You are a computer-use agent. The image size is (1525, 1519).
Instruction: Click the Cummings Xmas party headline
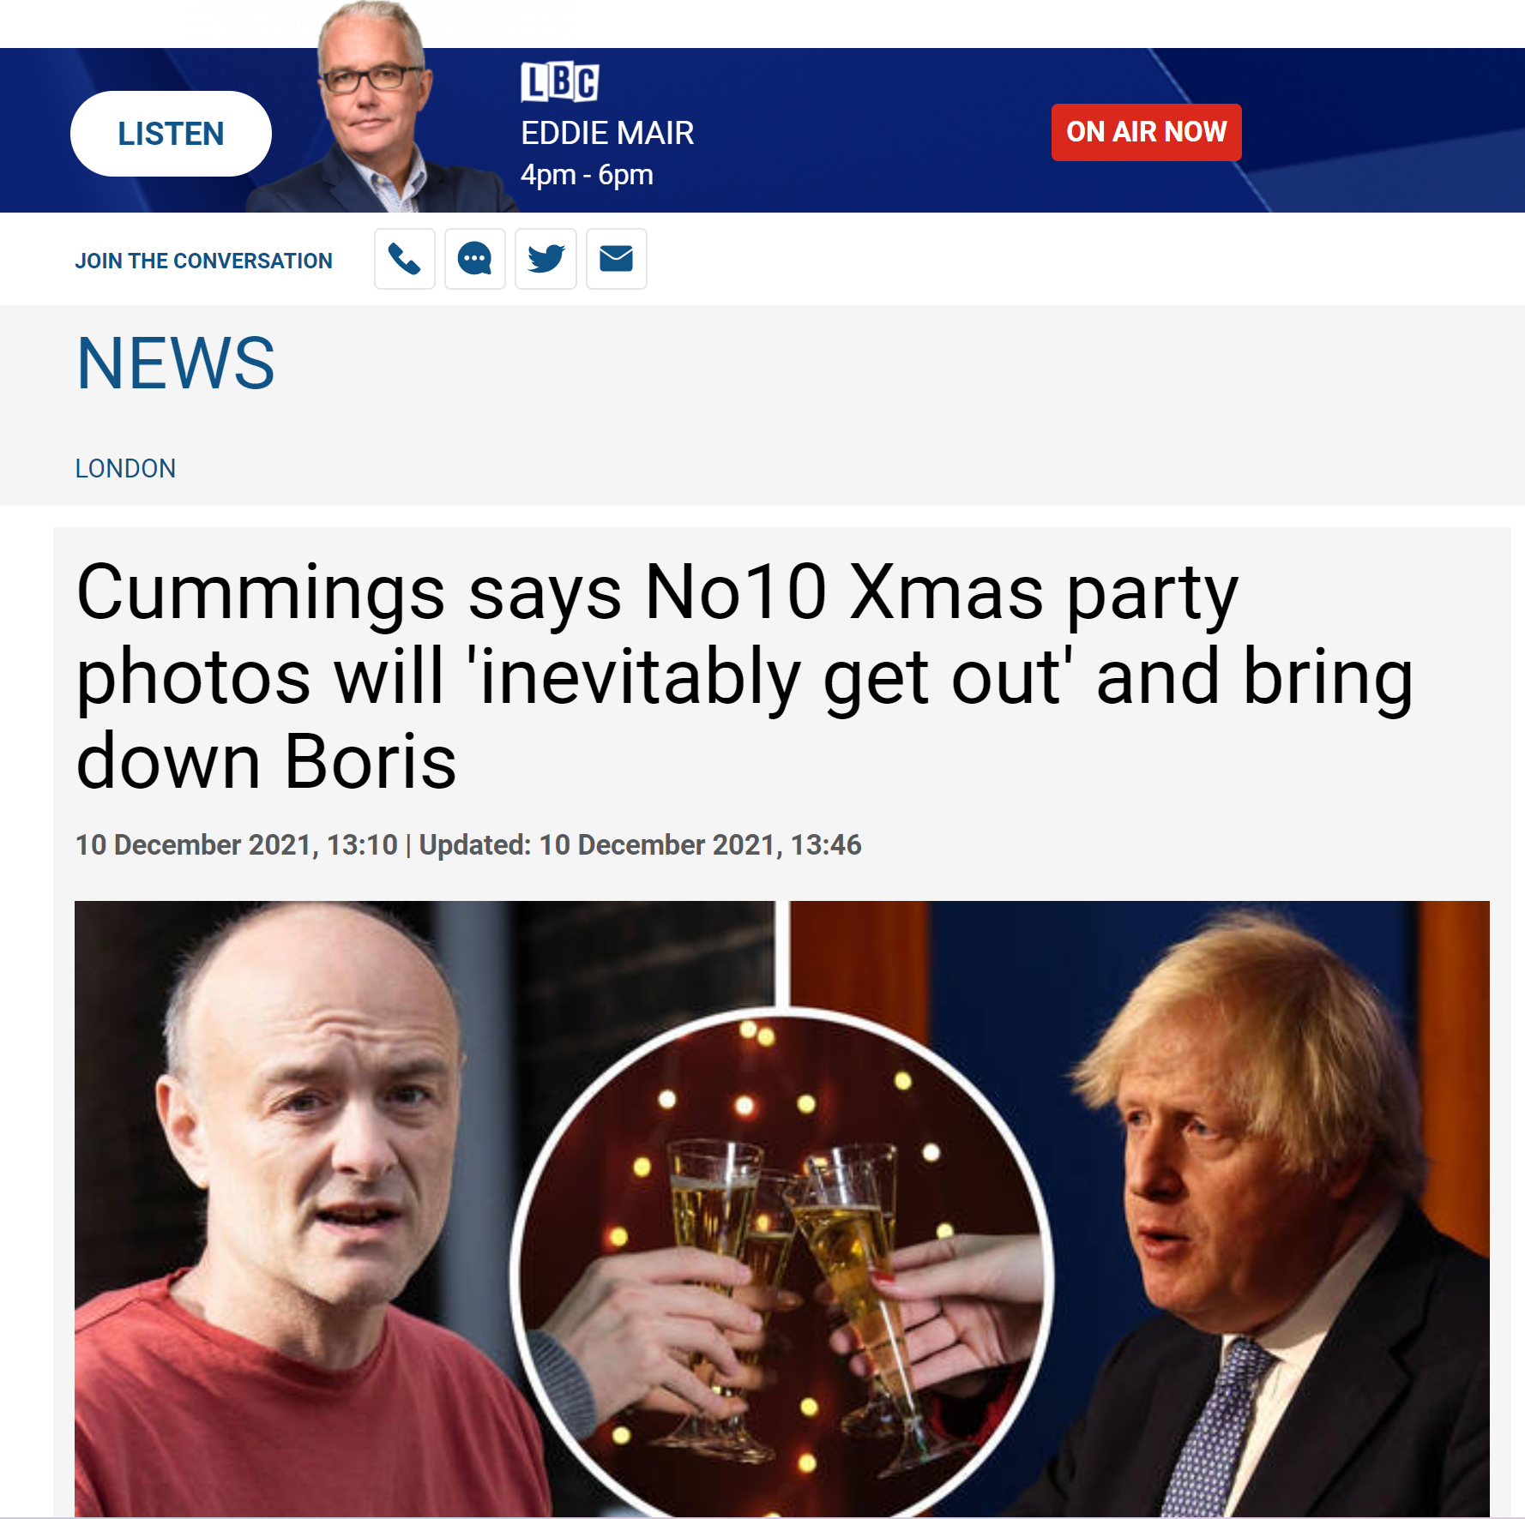(x=744, y=676)
